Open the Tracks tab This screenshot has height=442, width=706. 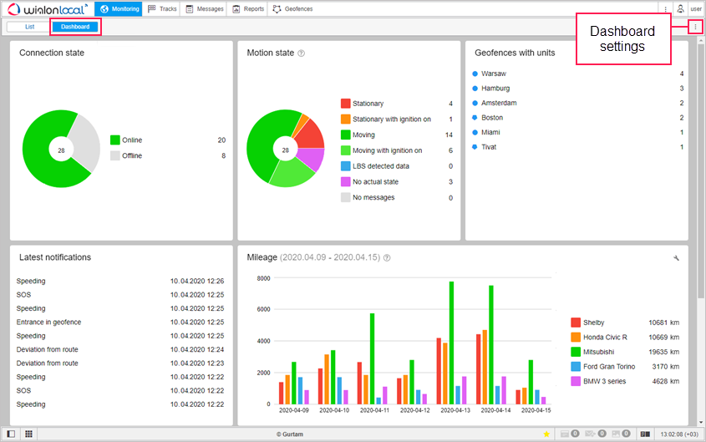click(162, 9)
